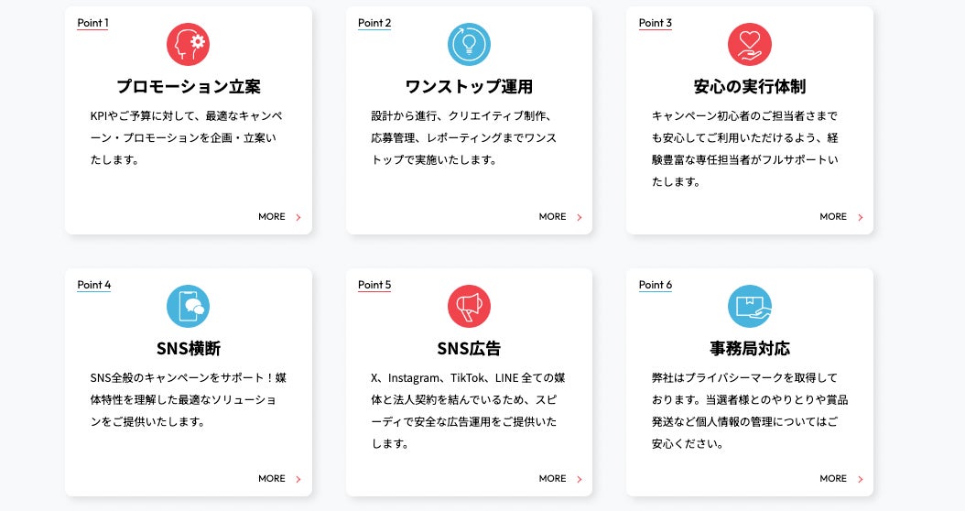Click the SNS横断 card title
Image resolution: width=965 pixels, height=511 pixels.
[189, 349]
